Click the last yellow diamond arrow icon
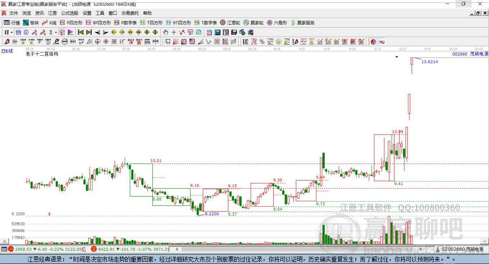This screenshot has width=489, height=264. pyautogui.click(x=155, y=32)
